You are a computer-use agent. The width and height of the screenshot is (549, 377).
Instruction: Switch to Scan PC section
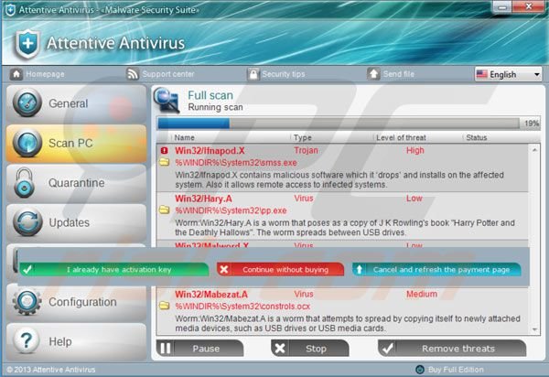[76, 144]
